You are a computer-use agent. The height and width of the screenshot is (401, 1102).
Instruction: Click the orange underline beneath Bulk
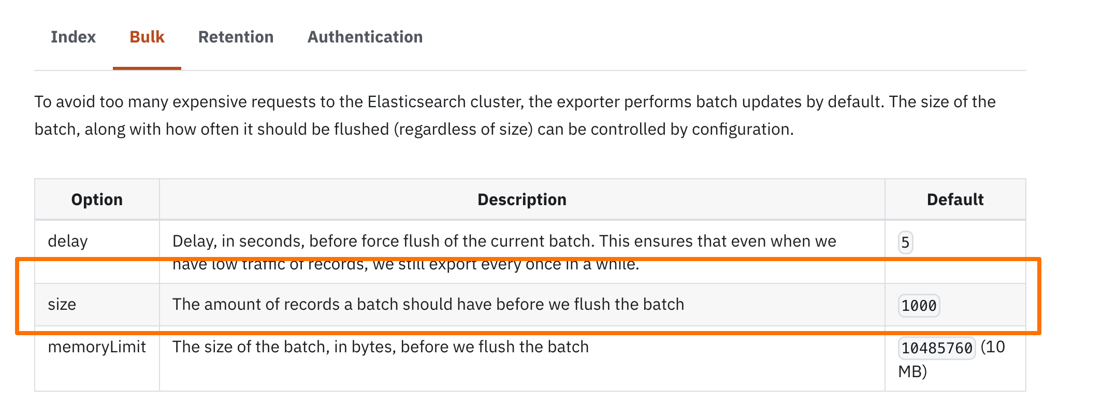pos(147,68)
